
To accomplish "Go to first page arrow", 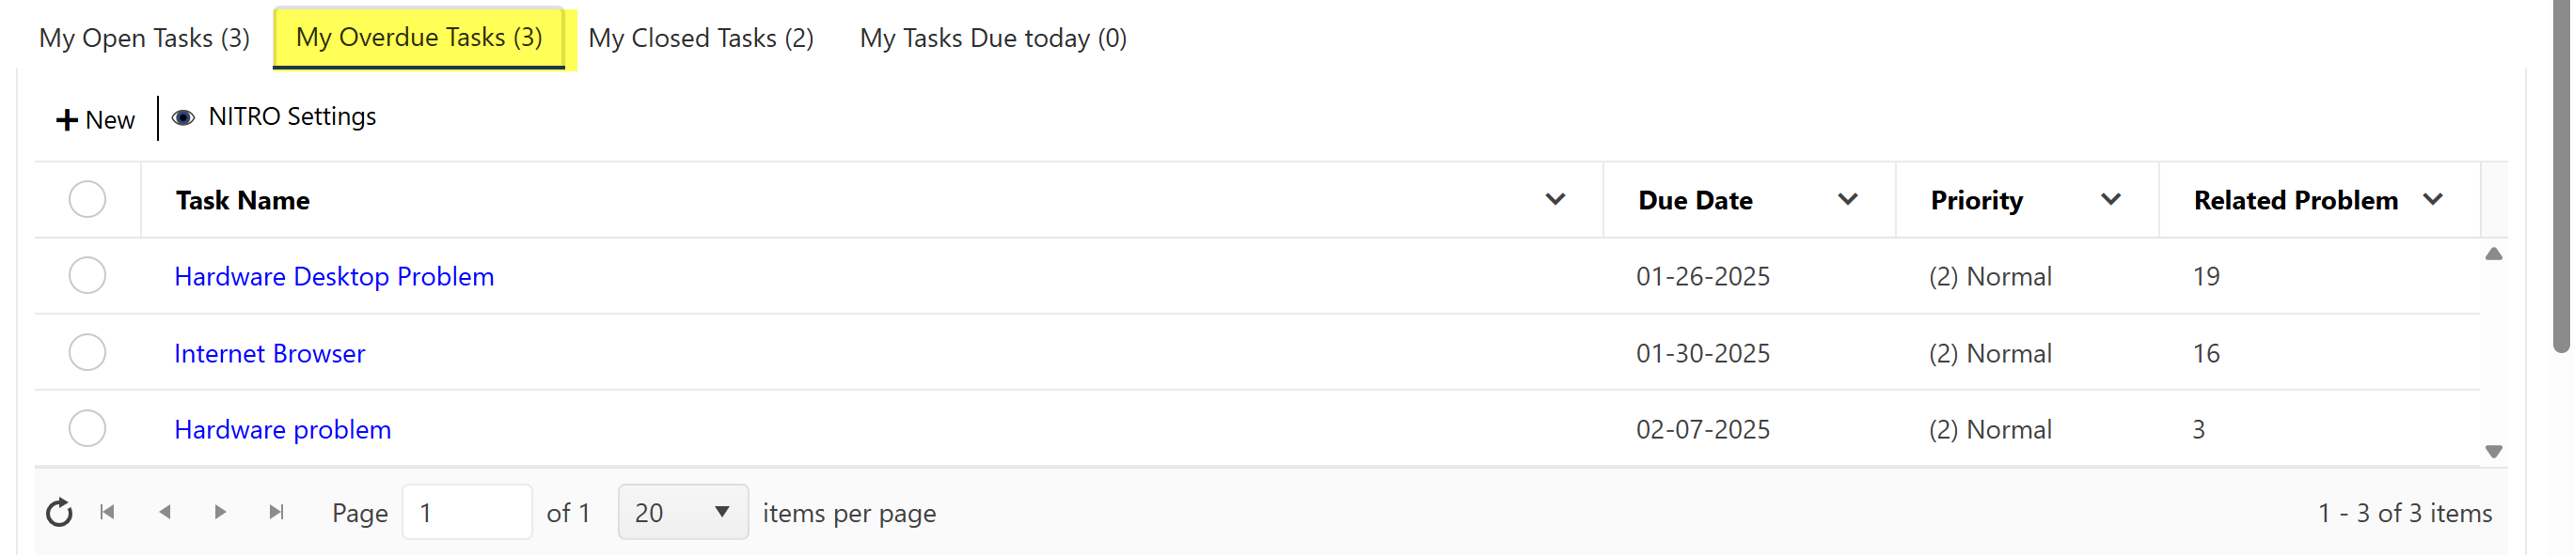I will click(108, 512).
